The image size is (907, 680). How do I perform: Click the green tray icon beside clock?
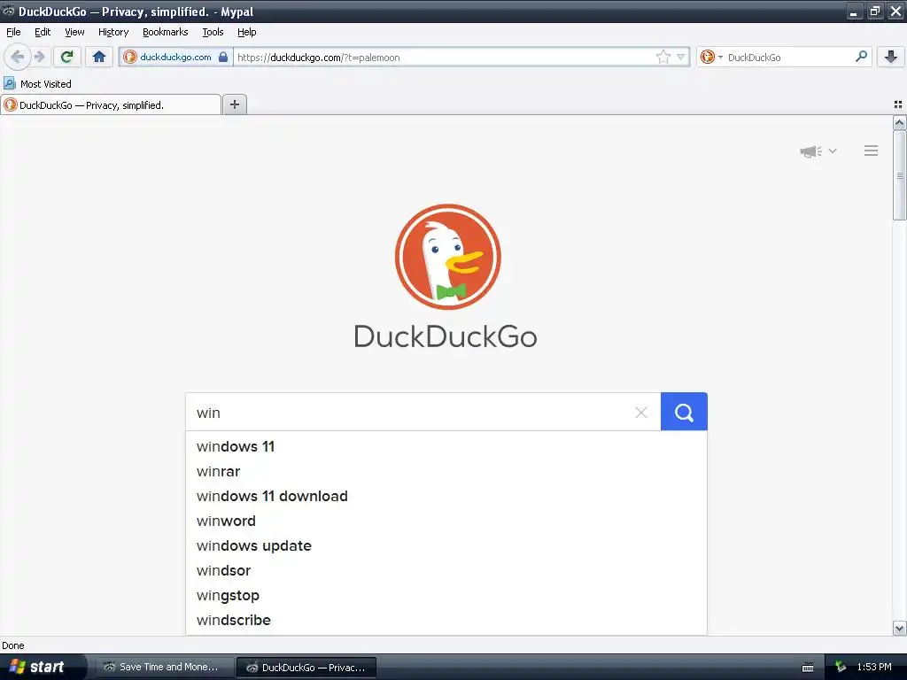click(841, 668)
